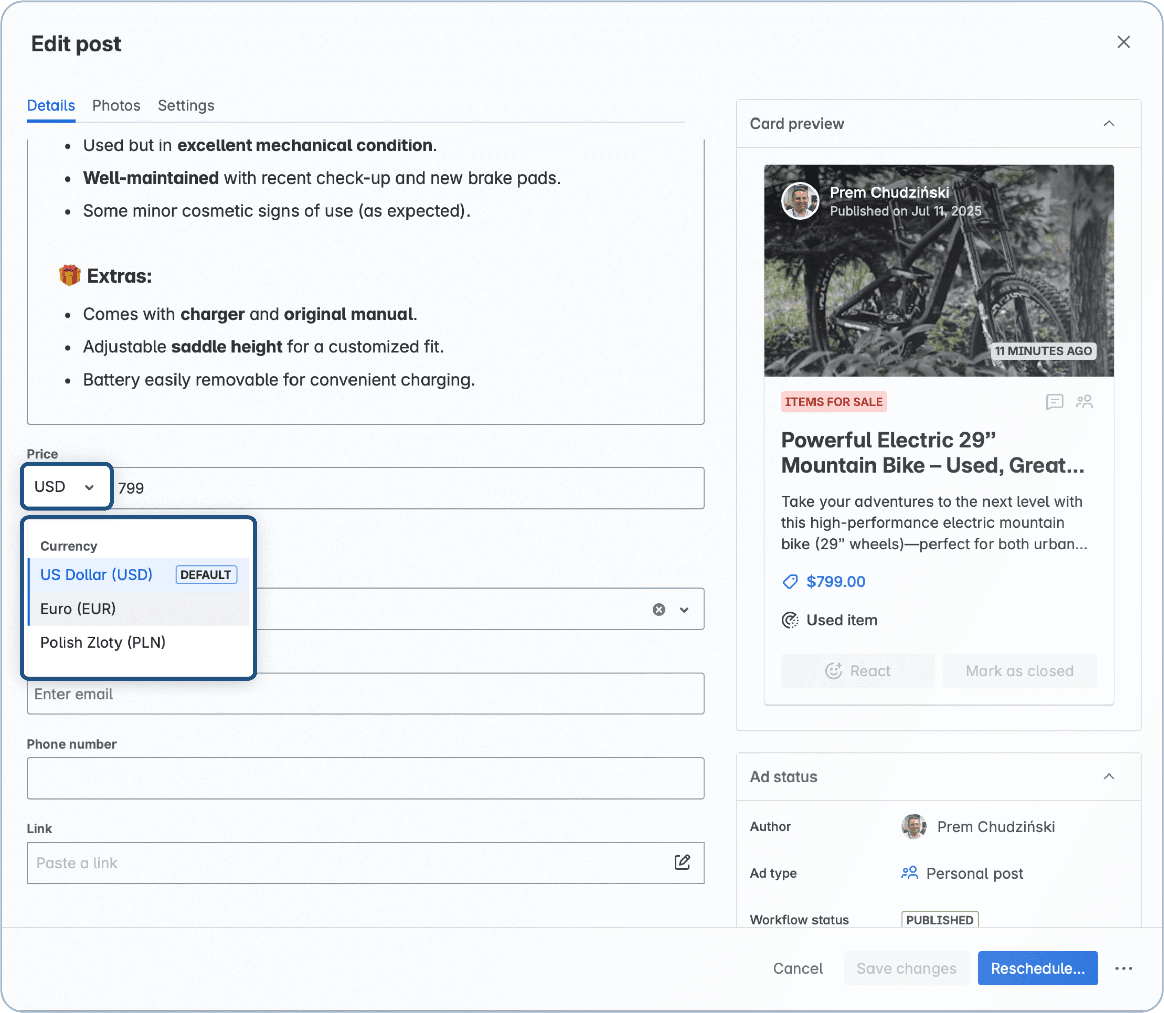Close the Edit post dialog
The width and height of the screenshot is (1164, 1013).
(x=1123, y=42)
